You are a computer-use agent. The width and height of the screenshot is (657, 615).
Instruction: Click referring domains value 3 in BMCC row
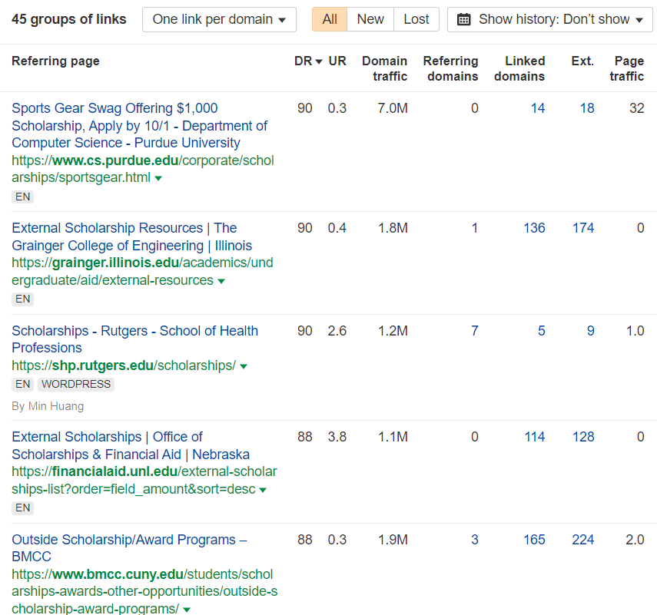475,540
